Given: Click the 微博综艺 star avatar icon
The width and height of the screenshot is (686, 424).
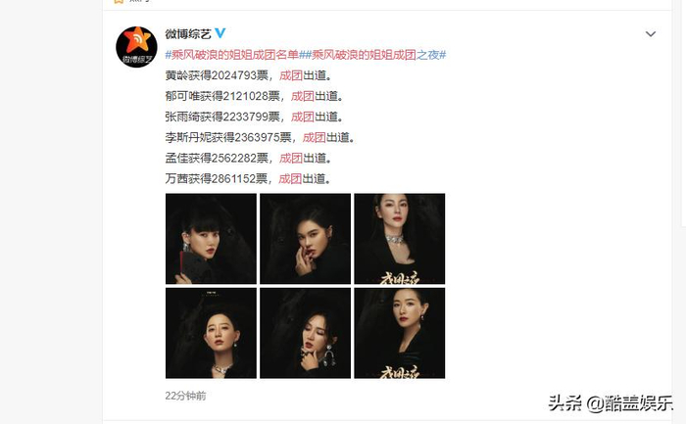Looking at the screenshot, I should click(136, 47).
